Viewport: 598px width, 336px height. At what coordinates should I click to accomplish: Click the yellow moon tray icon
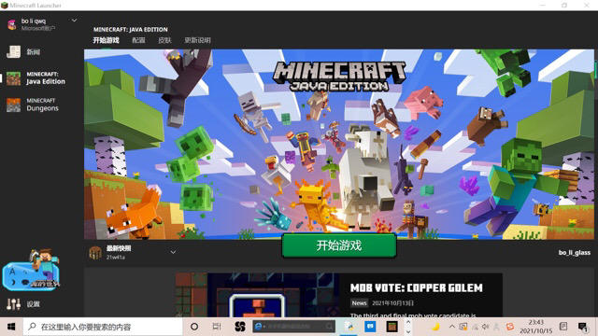tap(435, 327)
